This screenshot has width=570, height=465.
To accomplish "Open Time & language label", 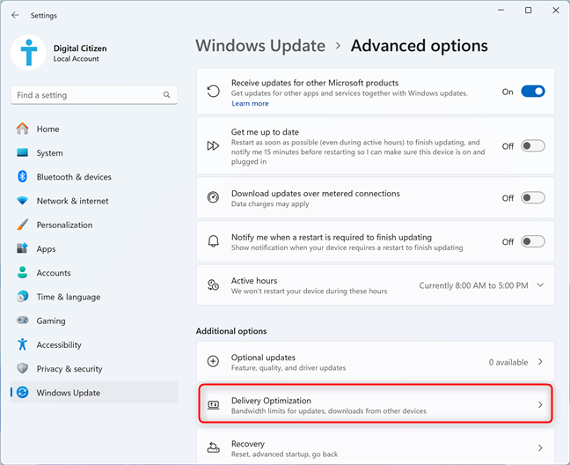I will (x=69, y=297).
